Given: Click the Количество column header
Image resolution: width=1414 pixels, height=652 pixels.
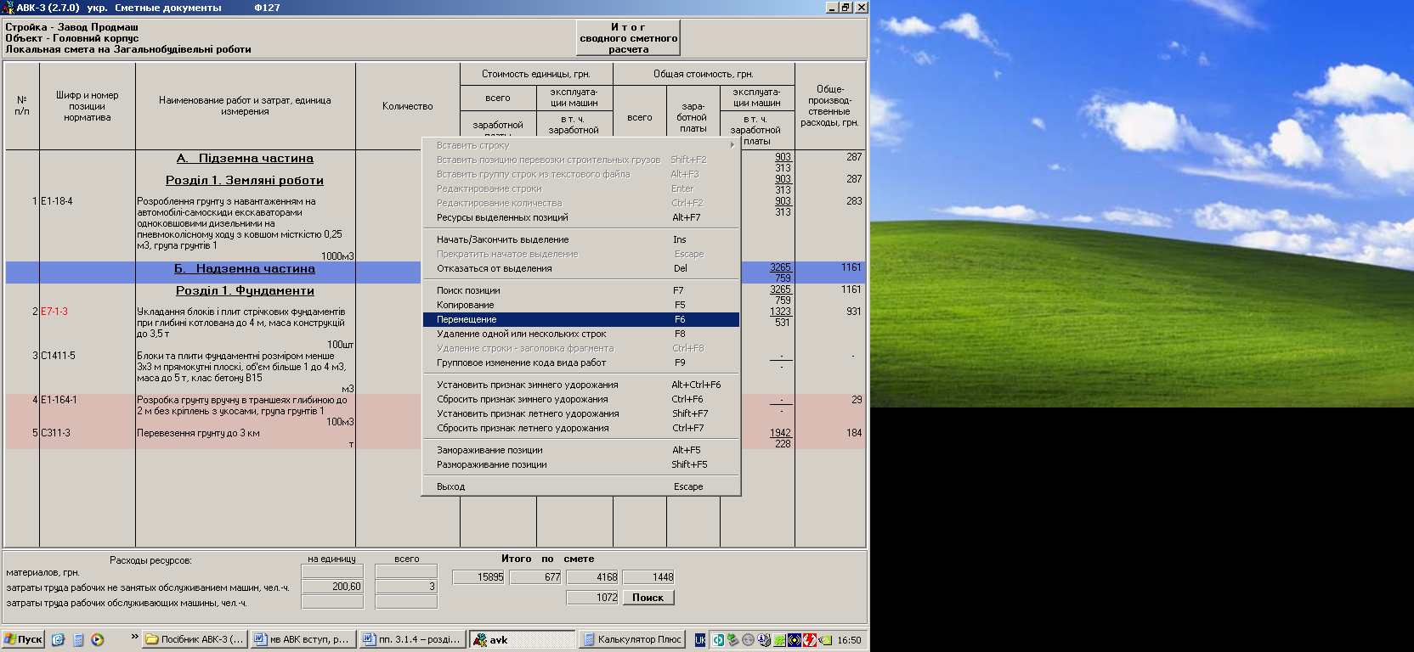Looking at the screenshot, I should 408,106.
